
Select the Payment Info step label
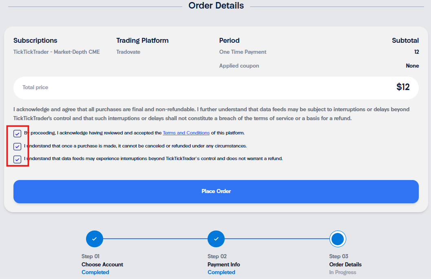coord(224,264)
